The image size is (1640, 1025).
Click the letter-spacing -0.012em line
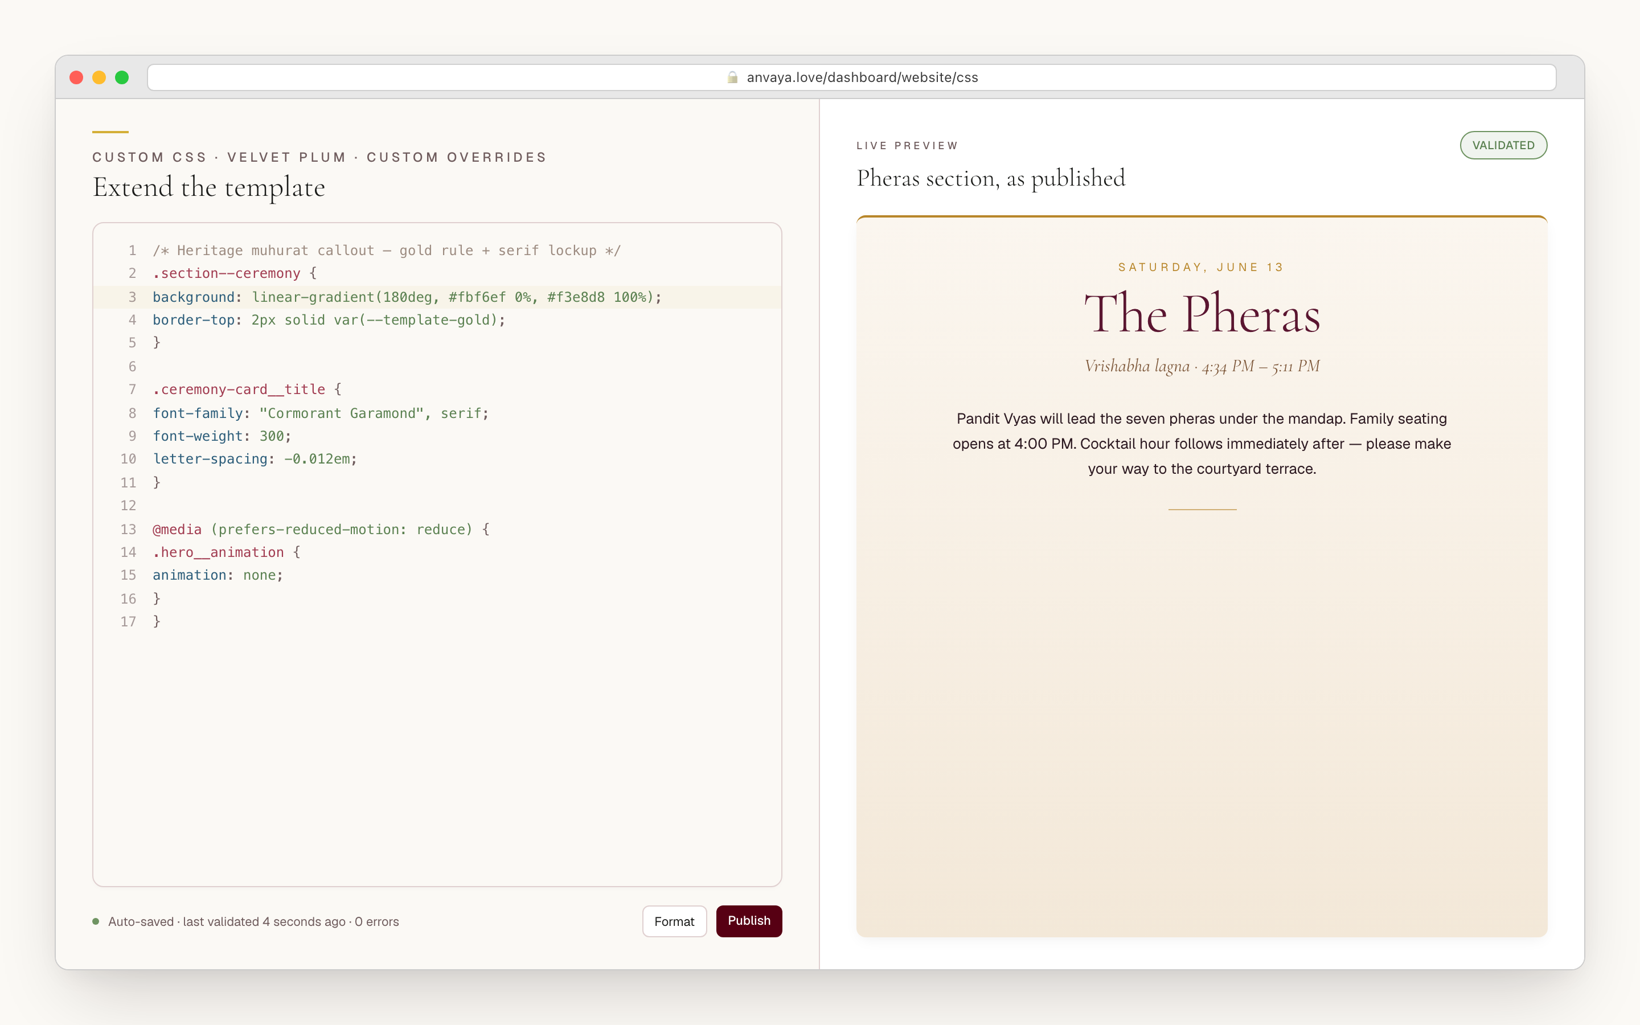pos(255,459)
